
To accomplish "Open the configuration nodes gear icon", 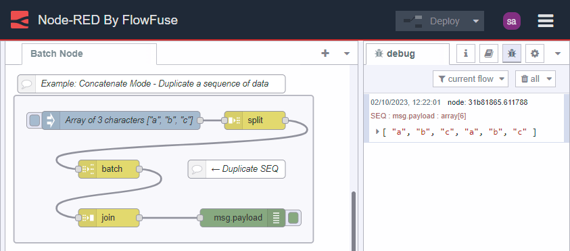I will click(534, 54).
